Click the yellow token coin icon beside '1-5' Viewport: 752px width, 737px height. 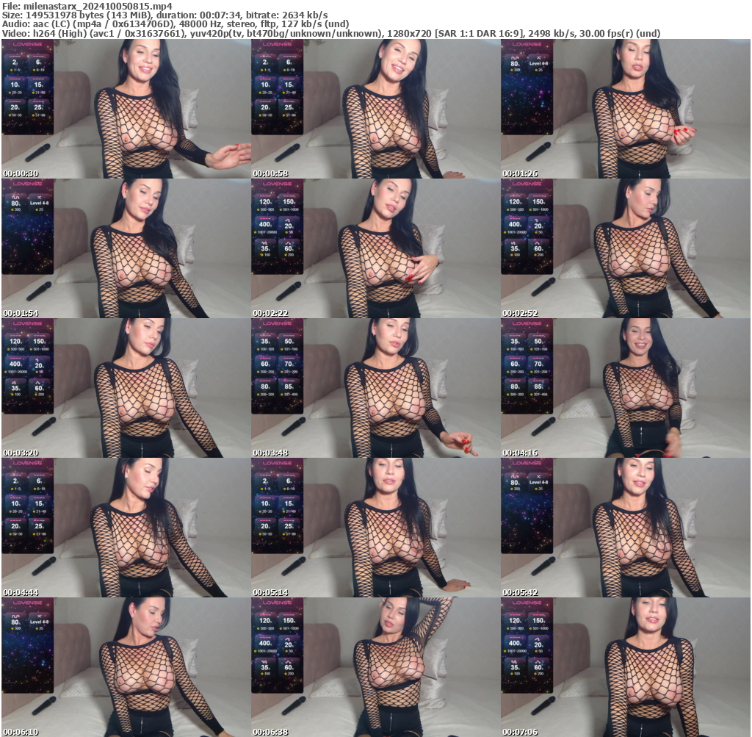click(12, 71)
